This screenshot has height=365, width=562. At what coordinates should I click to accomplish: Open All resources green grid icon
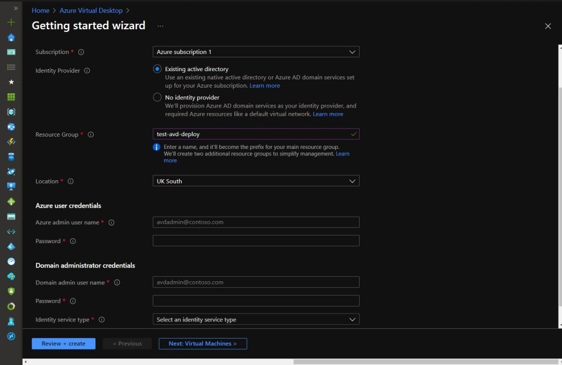point(11,97)
